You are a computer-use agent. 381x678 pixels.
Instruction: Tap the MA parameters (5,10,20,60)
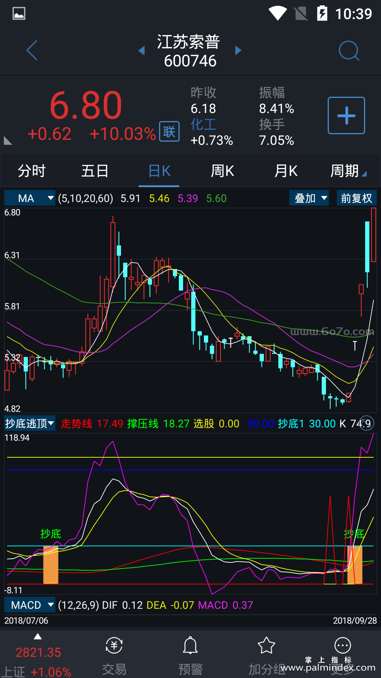click(x=86, y=198)
